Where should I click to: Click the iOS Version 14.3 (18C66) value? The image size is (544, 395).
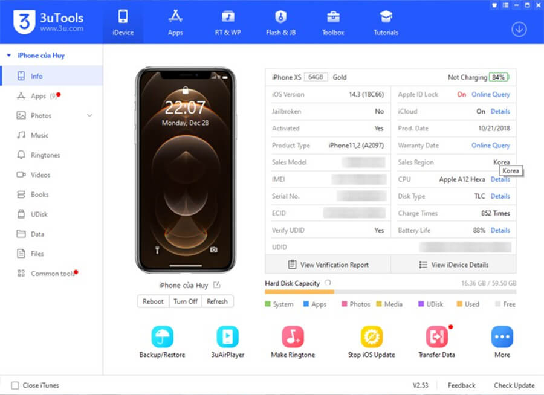click(x=366, y=94)
